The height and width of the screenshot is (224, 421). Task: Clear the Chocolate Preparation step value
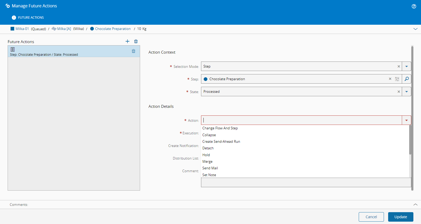(x=390, y=79)
